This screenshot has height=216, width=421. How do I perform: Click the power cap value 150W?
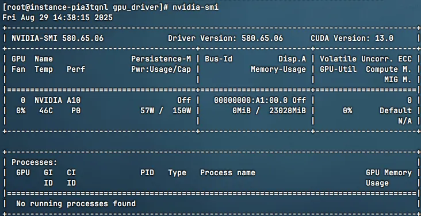pos(182,110)
